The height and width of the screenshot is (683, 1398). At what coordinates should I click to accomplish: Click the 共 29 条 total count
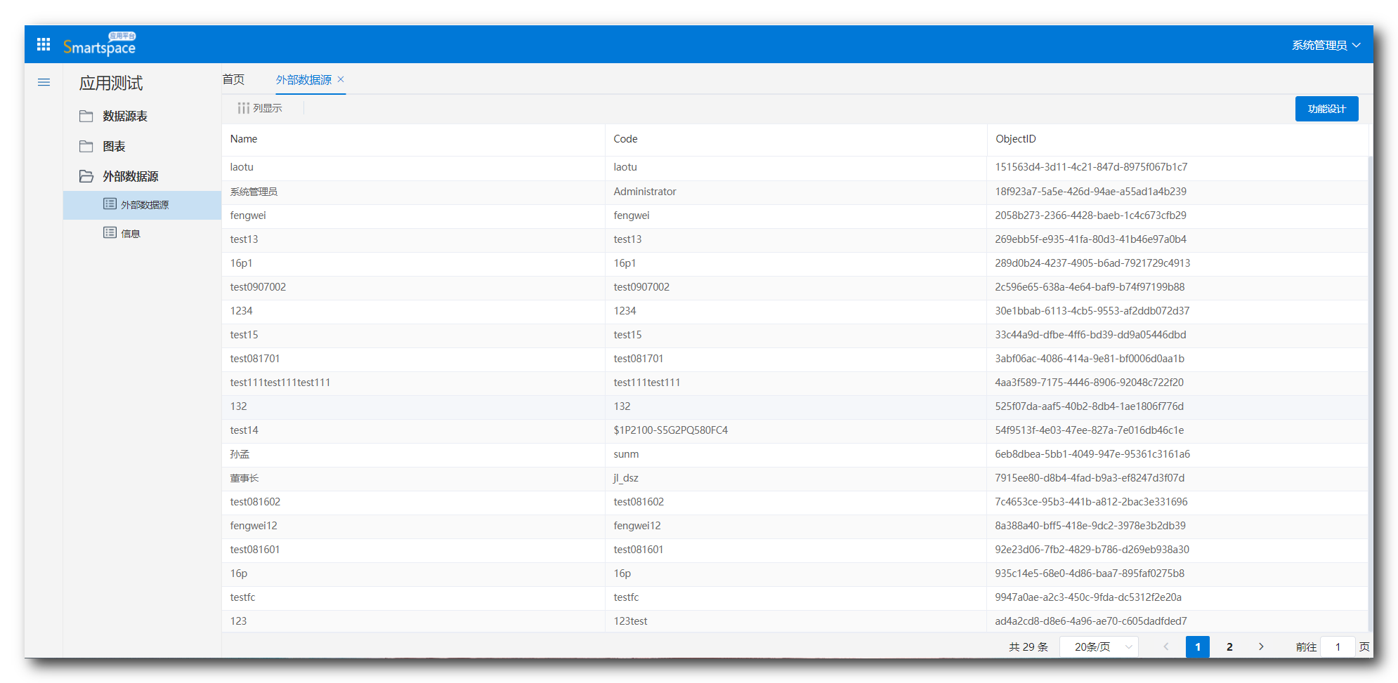tap(1028, 646)
